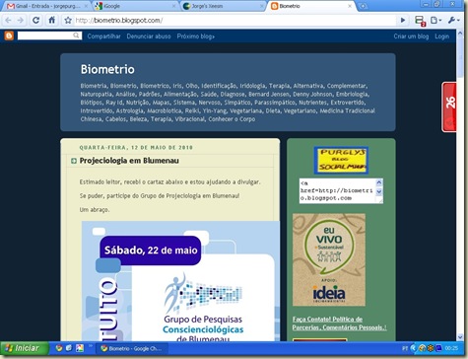Reload the Biometrio page
Image resolution: width=468 pixels, height=359 pixels.
(35, 21)
